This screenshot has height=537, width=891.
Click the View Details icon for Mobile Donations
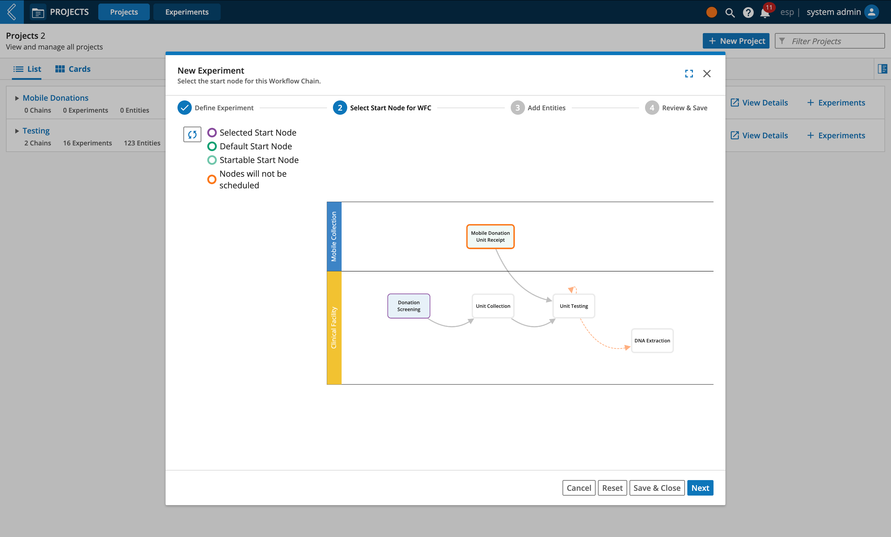[734, 103]
